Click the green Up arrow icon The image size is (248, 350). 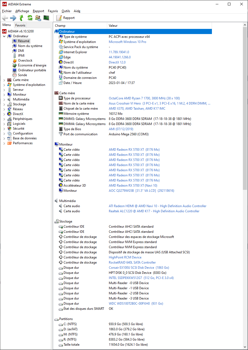click(21, 18)
